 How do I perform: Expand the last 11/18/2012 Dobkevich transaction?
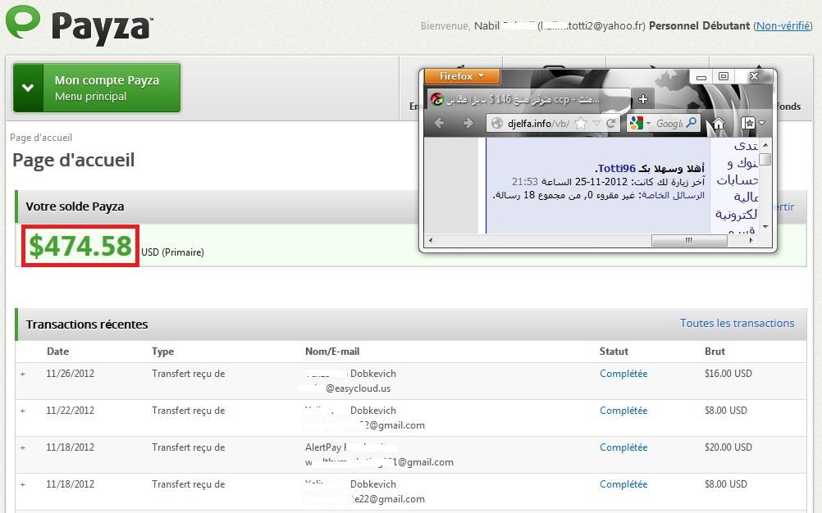[x=22, y=485]
